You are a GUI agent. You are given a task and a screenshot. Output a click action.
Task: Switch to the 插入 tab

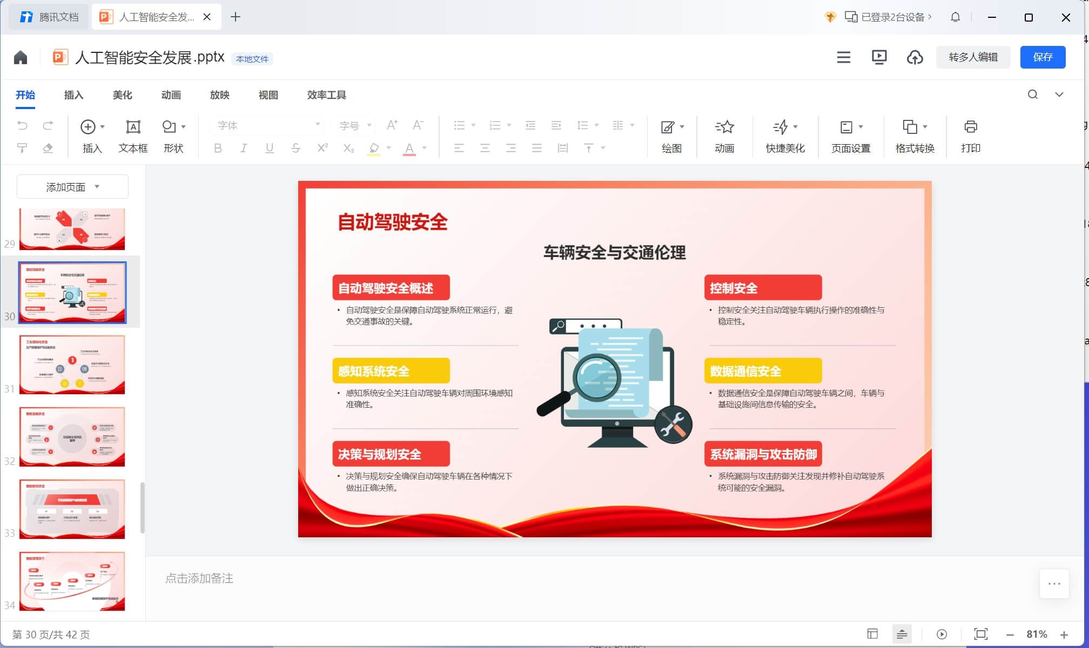pyautogui.click(x=74, y=95)
